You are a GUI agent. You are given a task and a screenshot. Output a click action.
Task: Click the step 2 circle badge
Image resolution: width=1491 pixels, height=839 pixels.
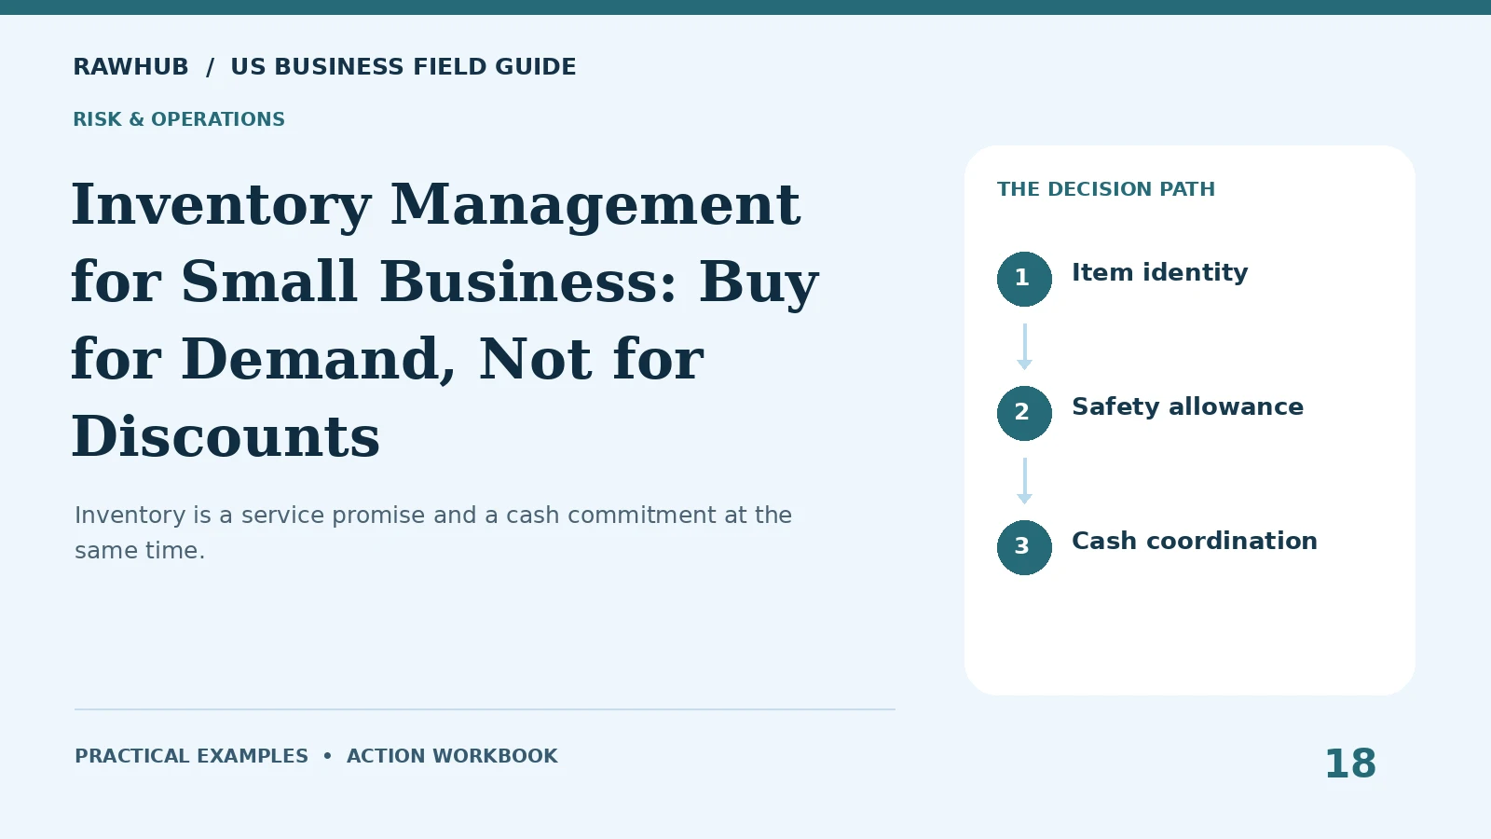coord(1024,413)
